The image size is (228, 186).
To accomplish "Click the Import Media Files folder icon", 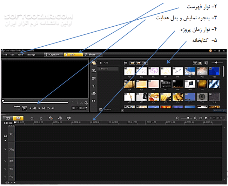I will click(125, 63).
